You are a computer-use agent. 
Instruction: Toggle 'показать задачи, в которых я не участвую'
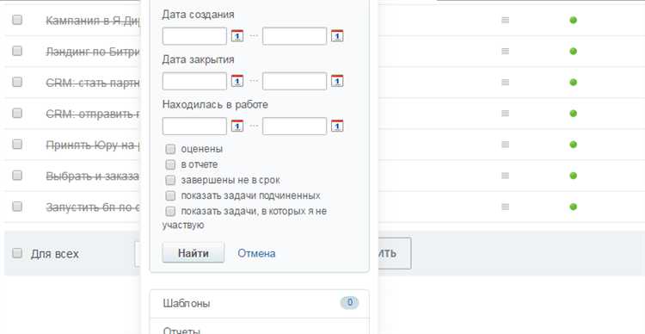[x=170, y=211]
